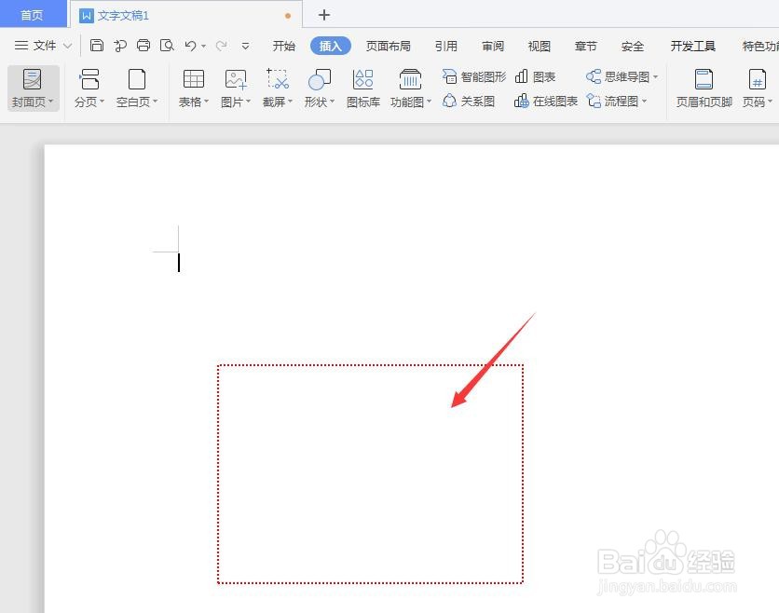Print the document using the printer icon
This screenshot has height=613, width=779.
(143, 44)
